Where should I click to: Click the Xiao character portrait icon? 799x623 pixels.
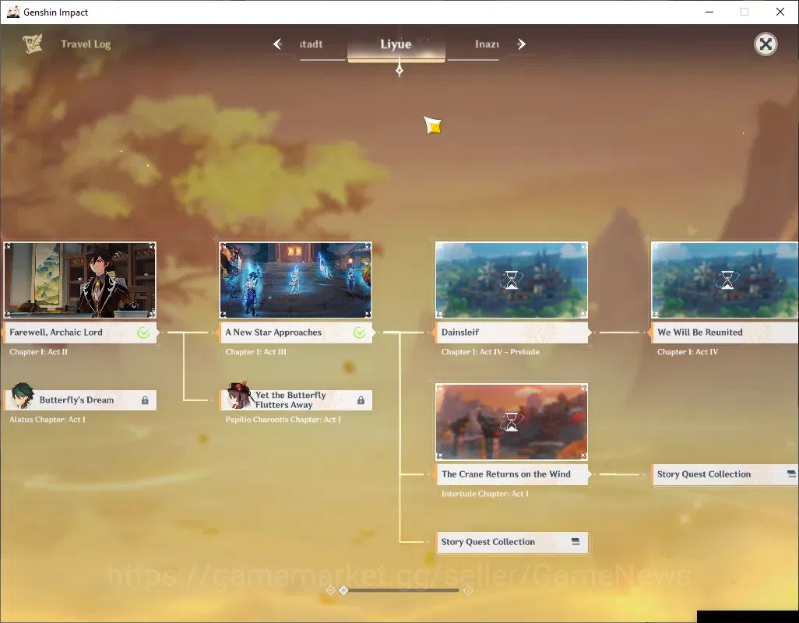click(x=22, y=396)
